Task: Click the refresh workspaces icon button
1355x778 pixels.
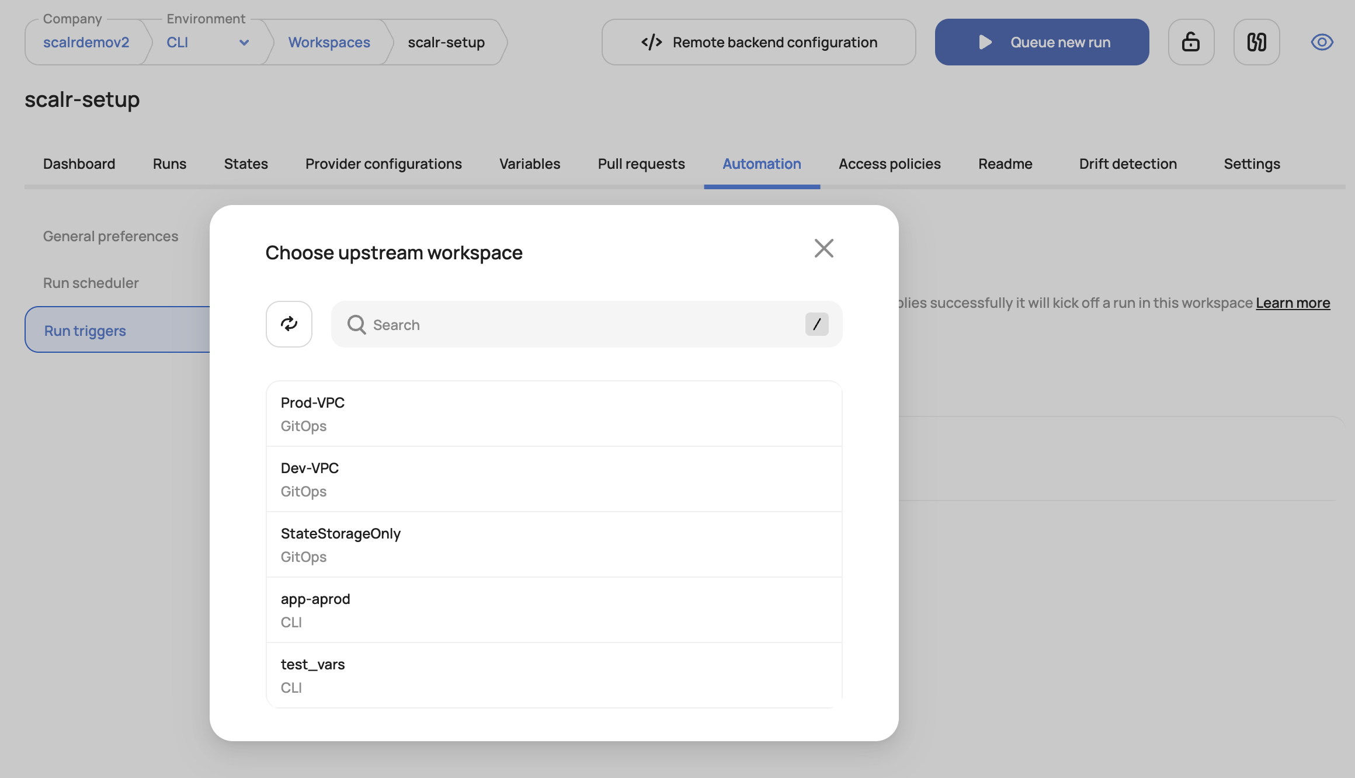Action: click(289, 324)
